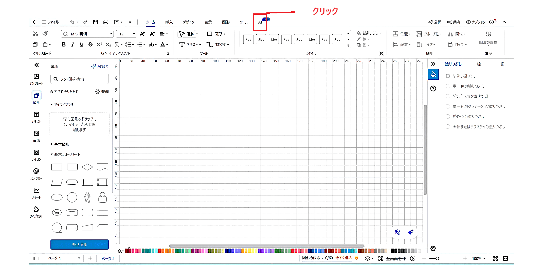Click the Undo arrow icon

72,22
